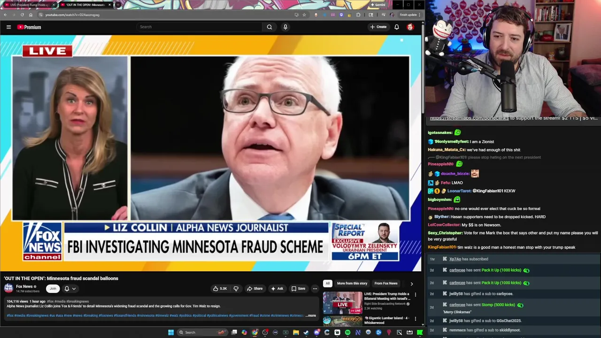Reload the current browser page
The height and width of the screenshot is (338, 601).
pos(22,15)
